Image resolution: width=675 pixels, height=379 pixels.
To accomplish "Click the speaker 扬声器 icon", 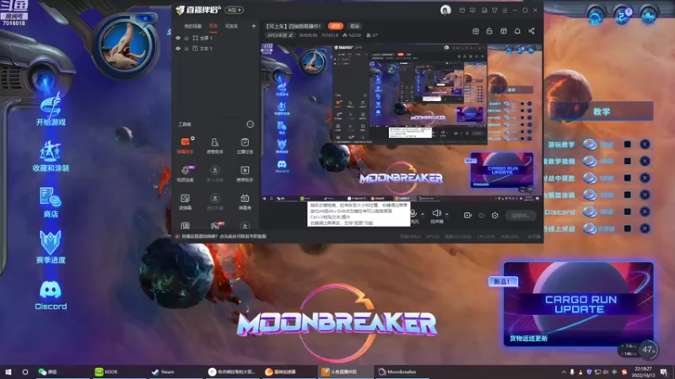I will [x=436, y=213].
